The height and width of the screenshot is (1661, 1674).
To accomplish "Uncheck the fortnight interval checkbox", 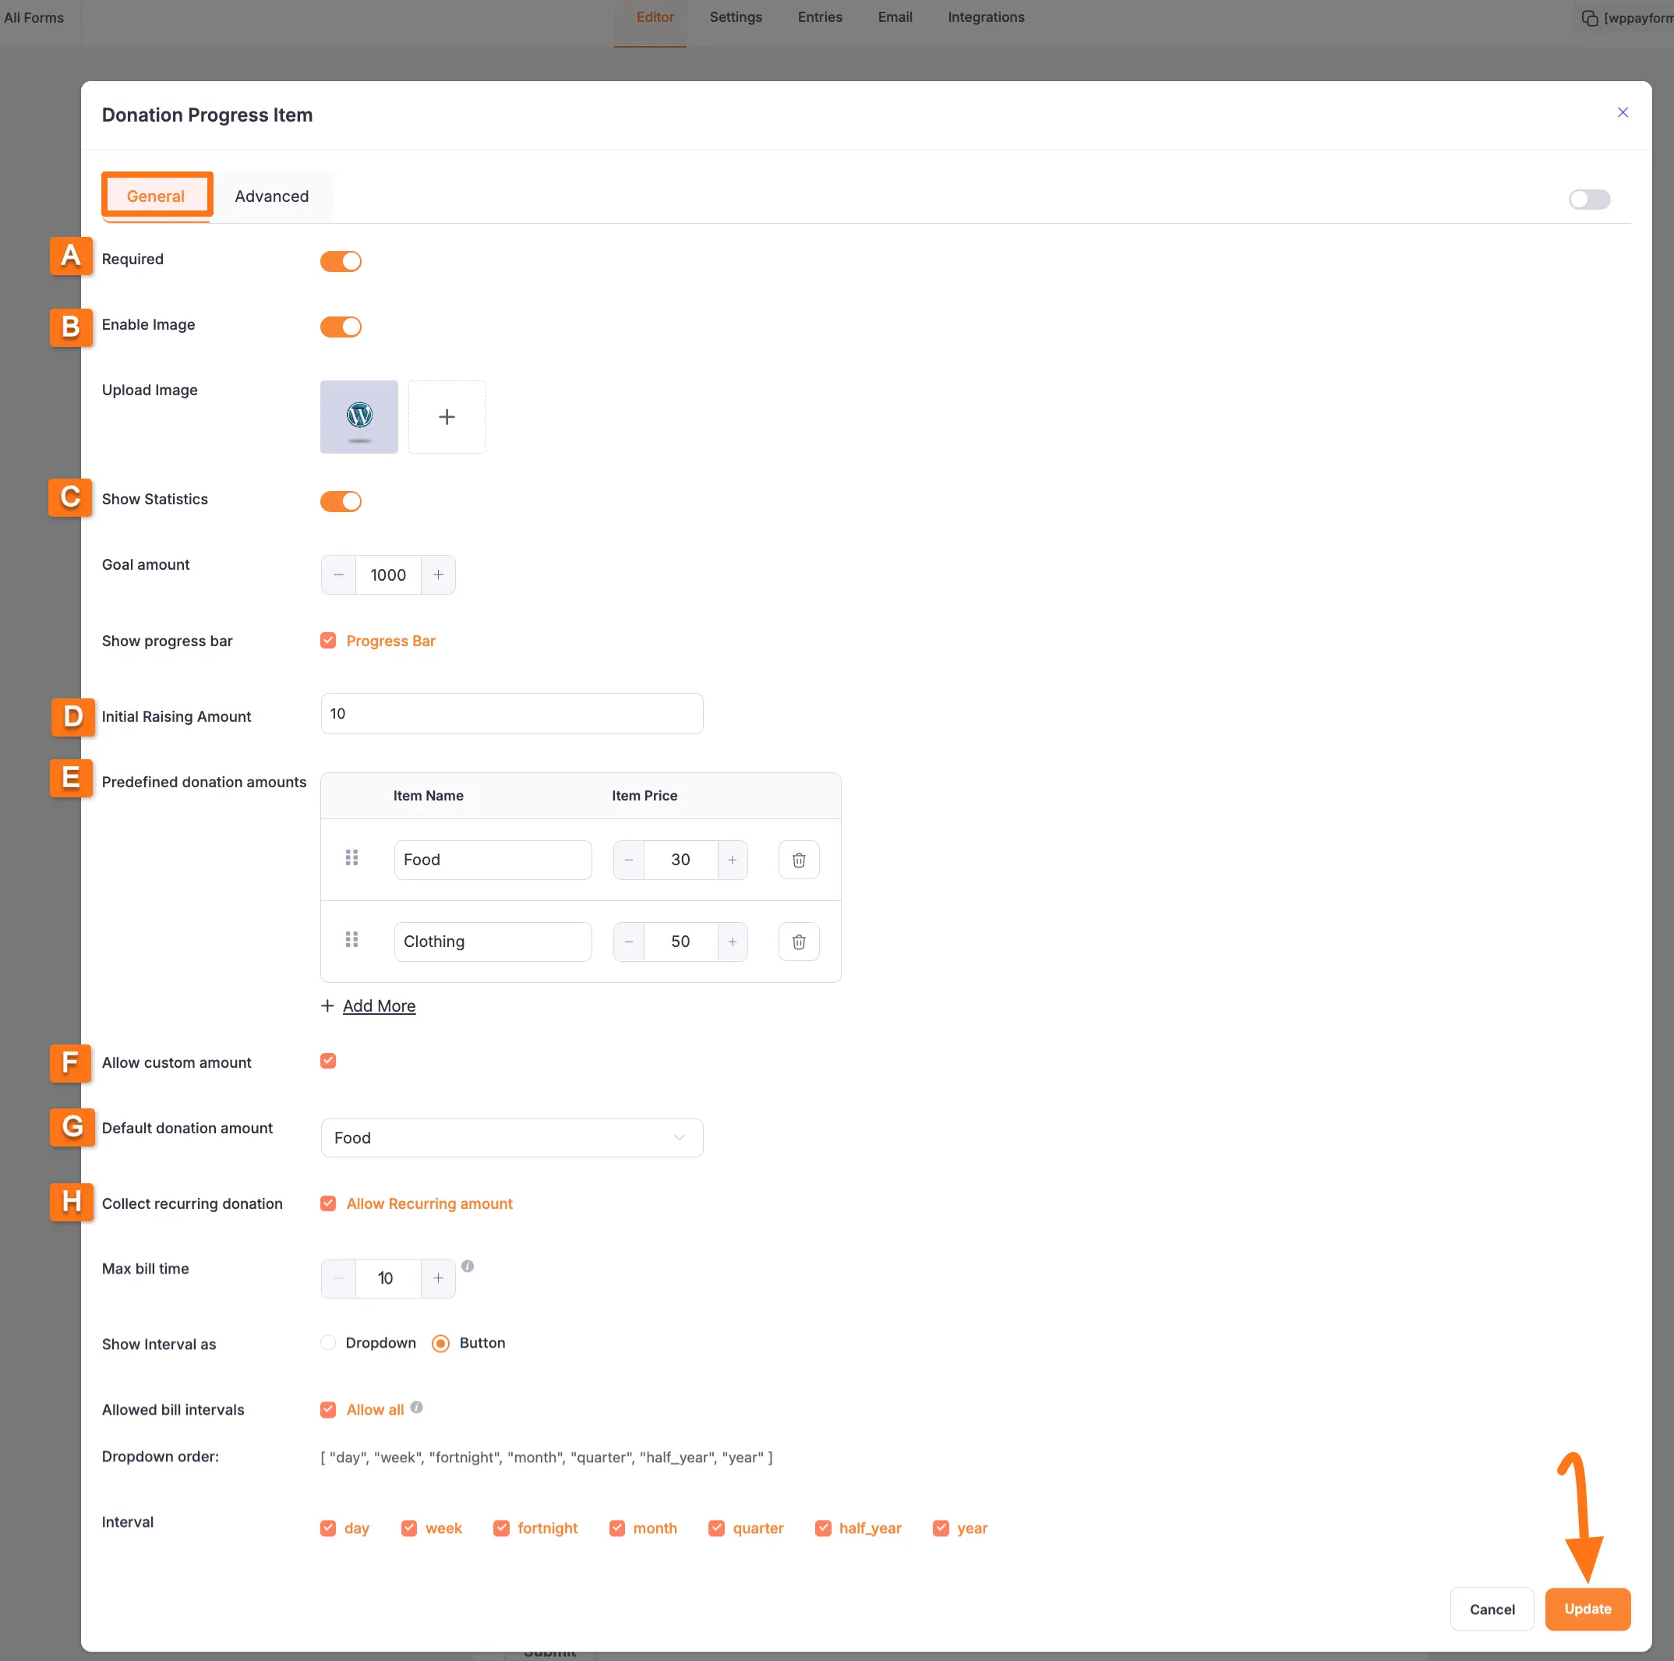I will [x=501, y=1528].
